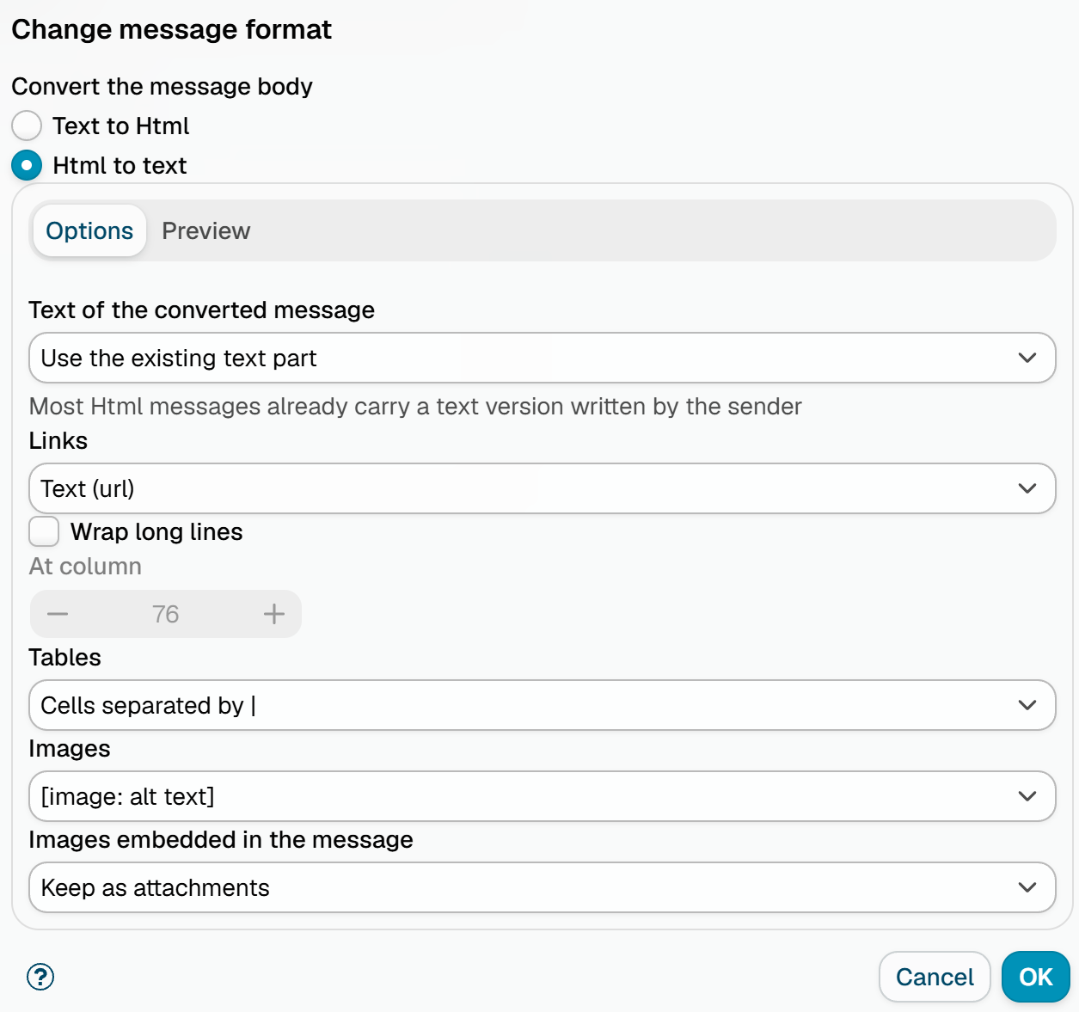Increase the At column value with plus
This screenshot has width=1079, height=1012.
(x=273, y=614)
